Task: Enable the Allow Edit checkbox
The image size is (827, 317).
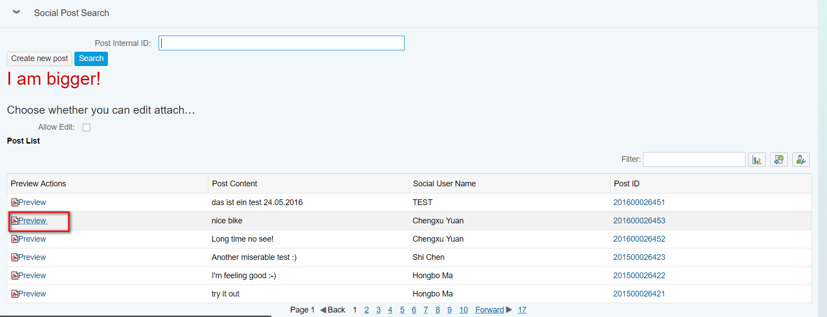Action: 86,128
